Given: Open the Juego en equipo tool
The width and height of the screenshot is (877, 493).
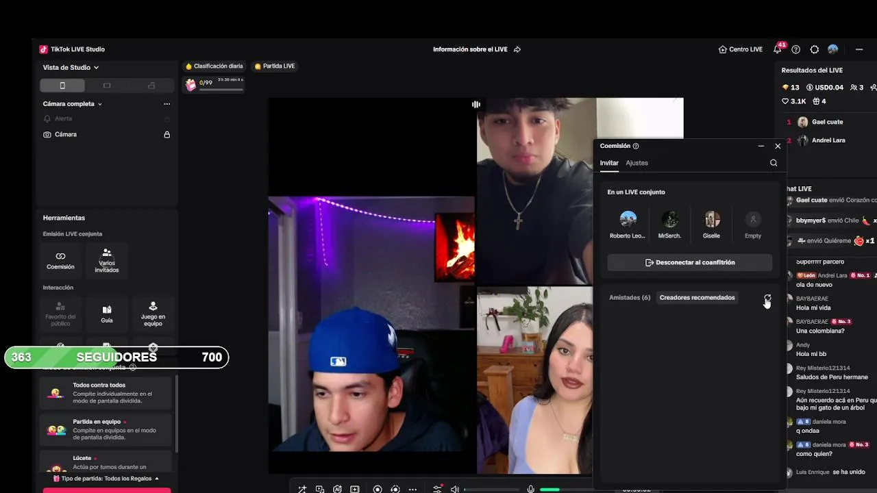Looking at the screenshot, I should coord(153,314).
